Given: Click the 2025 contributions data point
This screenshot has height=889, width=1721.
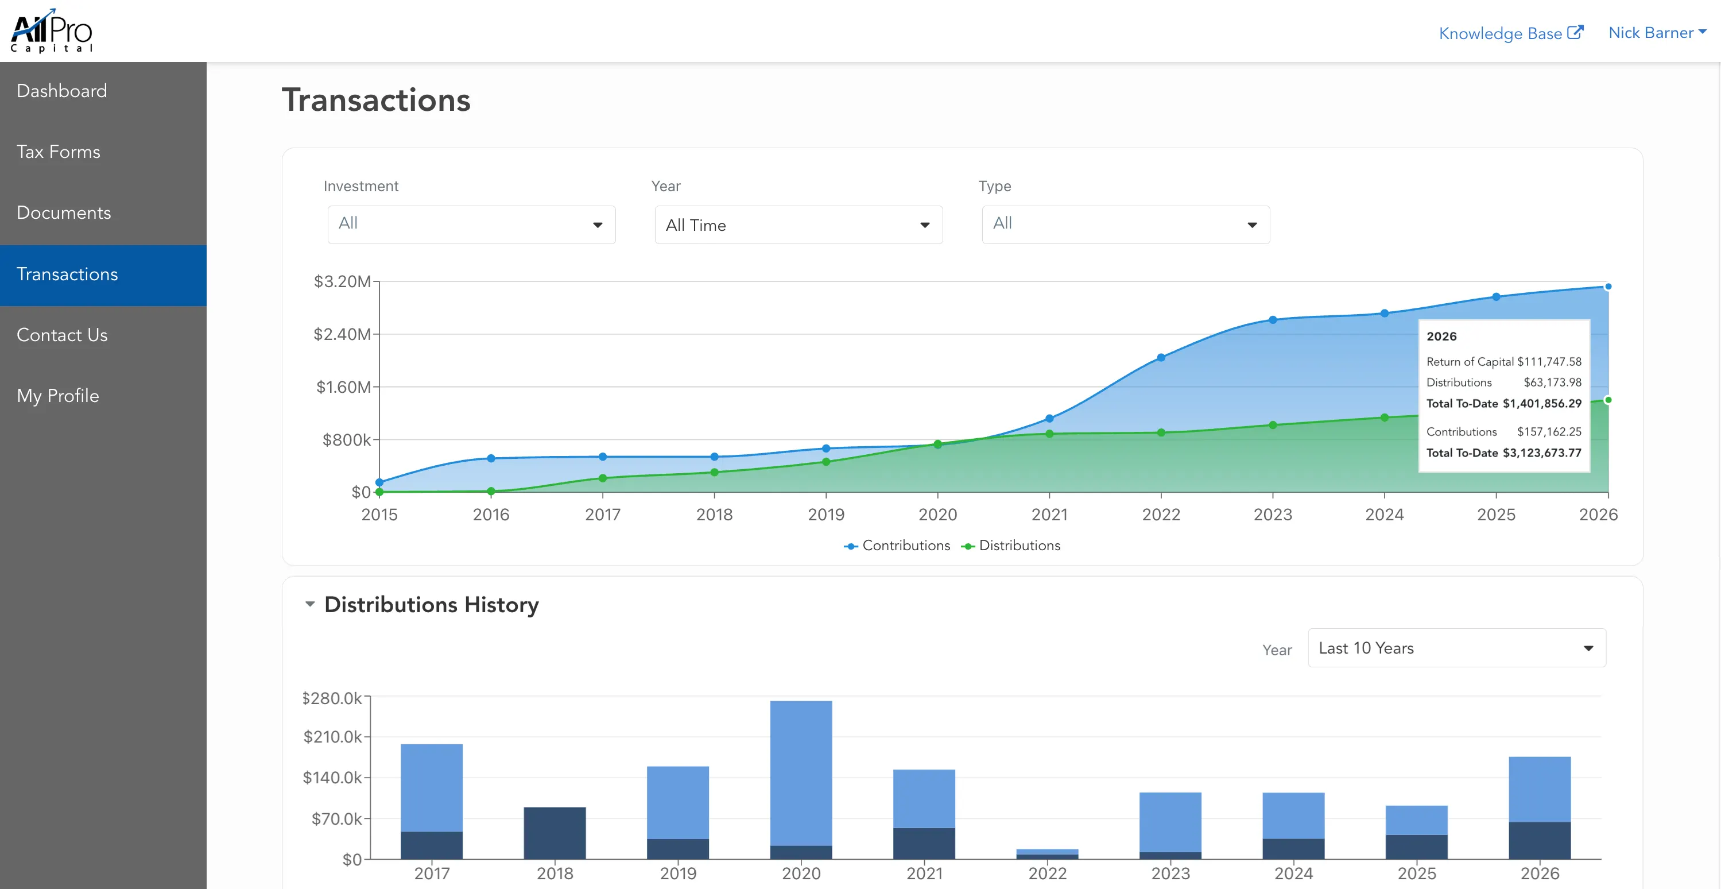Looking at the screenshot, I should [1496, 297].
